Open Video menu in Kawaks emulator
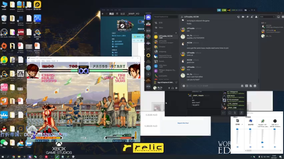This screenshot has width=284, height=159. pyautogui.click(x=33, y=61)
